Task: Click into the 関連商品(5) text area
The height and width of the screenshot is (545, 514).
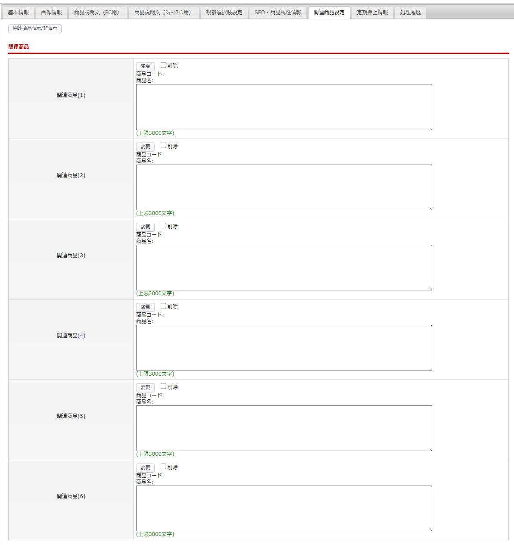Action: click(284, 428)
